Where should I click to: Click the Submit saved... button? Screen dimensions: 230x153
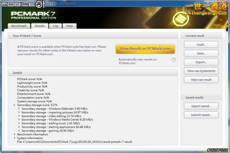click(201, 115)
